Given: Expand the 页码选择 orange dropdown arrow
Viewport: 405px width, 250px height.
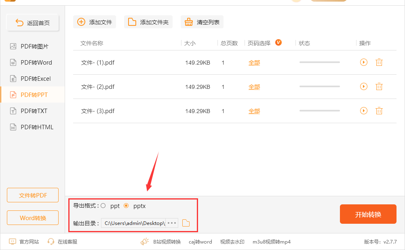Looking at the screenshot, I should [x=278, y=42].
